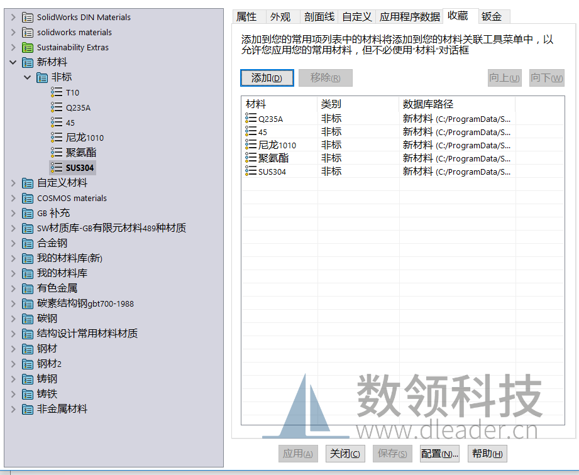Click the 碳钢 library icon
579x475 pixels.
pos(27,319)
